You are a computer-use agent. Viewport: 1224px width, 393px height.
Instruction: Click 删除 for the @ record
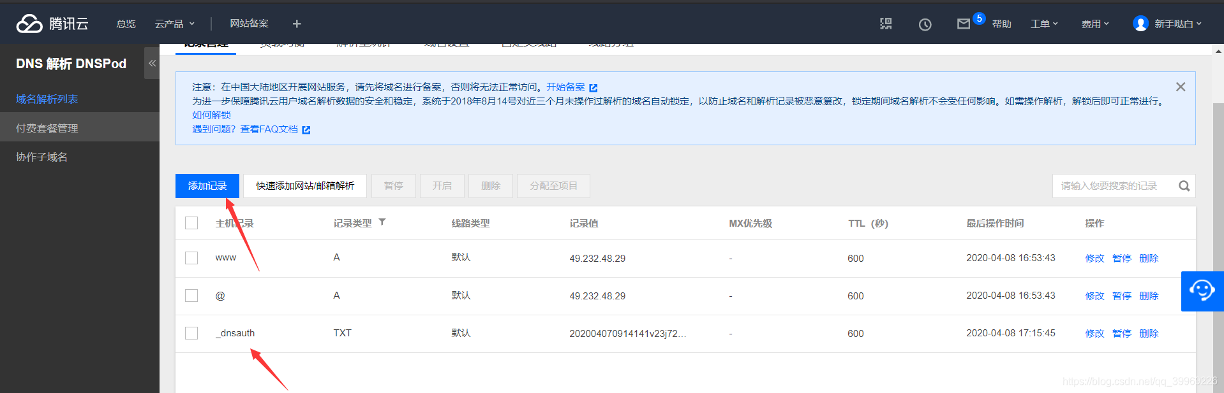[1149, 296]
